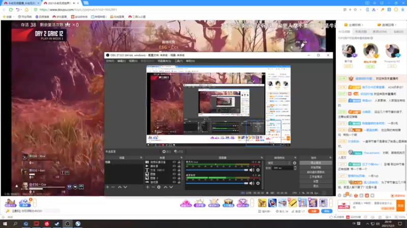The width and height of the screenshot is (407, 228).
Task: Move scene down in OBS scenes panel
Action: pyautogui.click(x=125, y=187)
